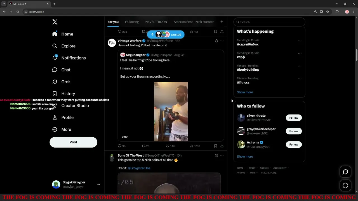The height and width of the screenshot is (201, 358).
Task: Show more trends in What's happening
Action: coord(245,92)
